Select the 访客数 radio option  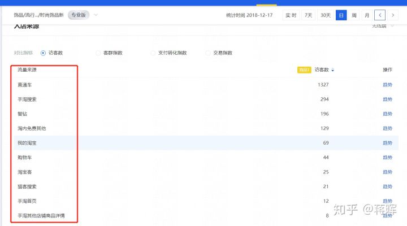(x=44, y=53)
